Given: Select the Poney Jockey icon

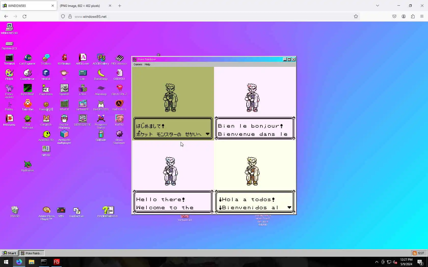Looking at the screenshot, I should (9, 92).
